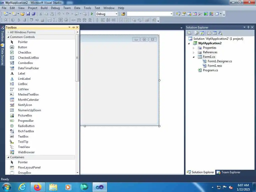Open the Command Window toolbar icon

(217, 14)
